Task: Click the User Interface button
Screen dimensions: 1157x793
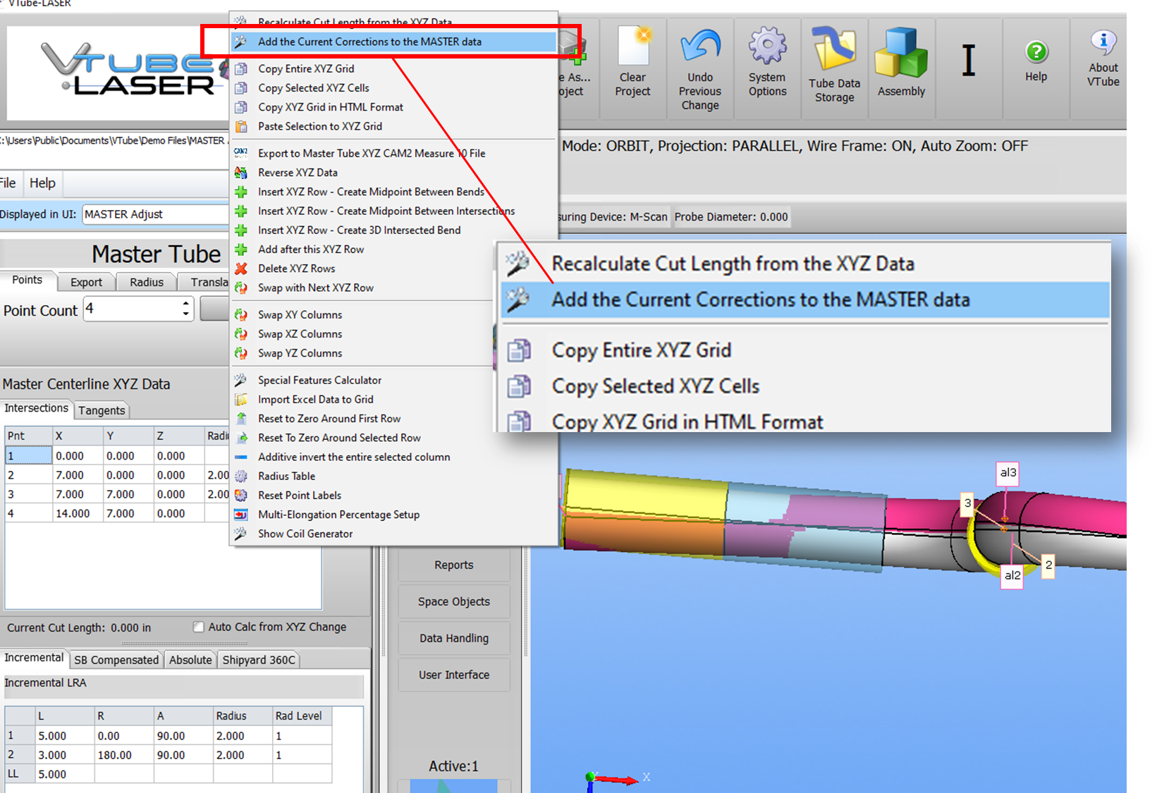Action: tap(454, 675)
